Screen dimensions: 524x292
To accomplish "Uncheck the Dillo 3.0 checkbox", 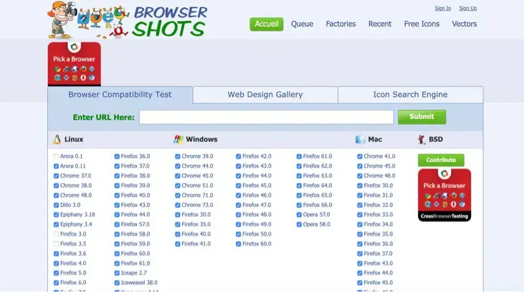I will 56,205.
